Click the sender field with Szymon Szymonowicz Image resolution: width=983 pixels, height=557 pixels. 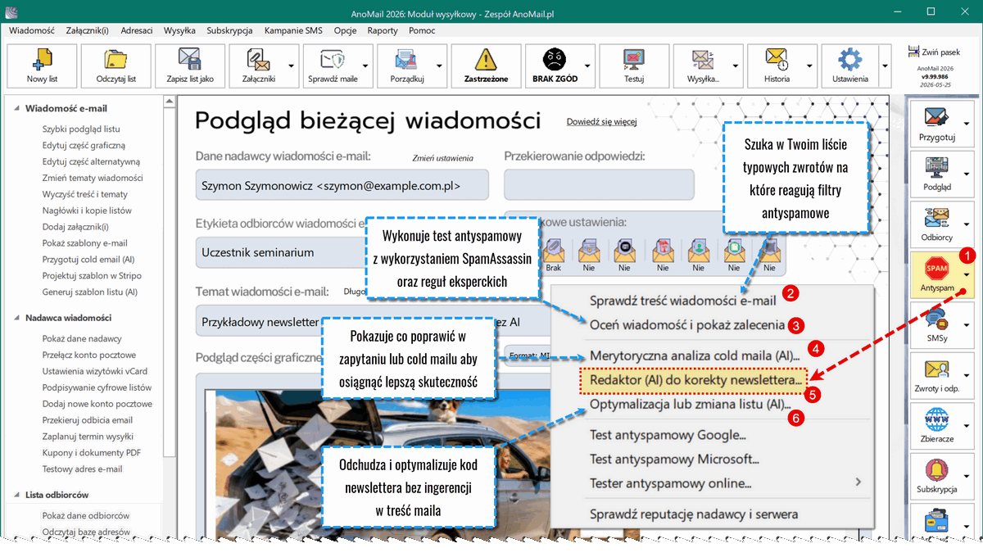click(342, 186)
